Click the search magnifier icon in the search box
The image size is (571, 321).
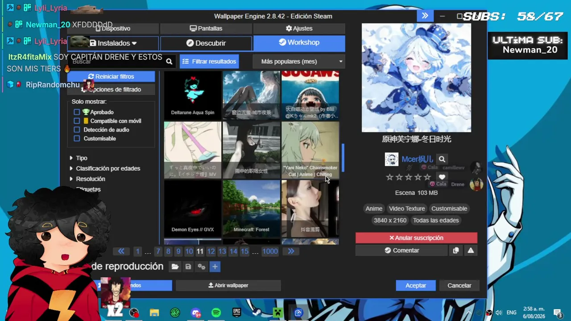(x=169, y=62)
